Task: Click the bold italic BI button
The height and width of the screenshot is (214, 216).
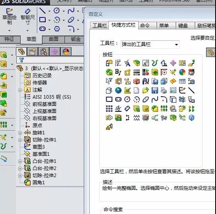Action: [x=118, y=72]
